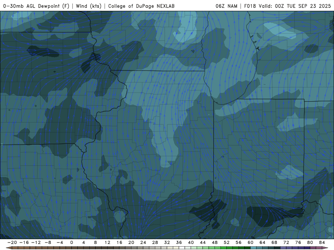Click the 80 legend value
The image size is (334, 250).
(x=310, y=242)
